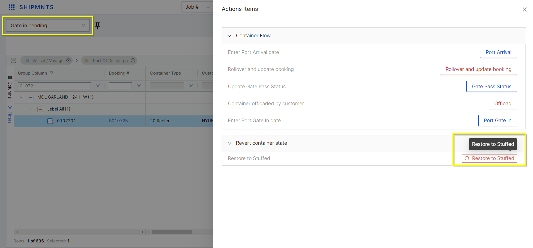
Task: Click the horizontal scrollbar thumb in grid
Action: click(x=172, y=232)
